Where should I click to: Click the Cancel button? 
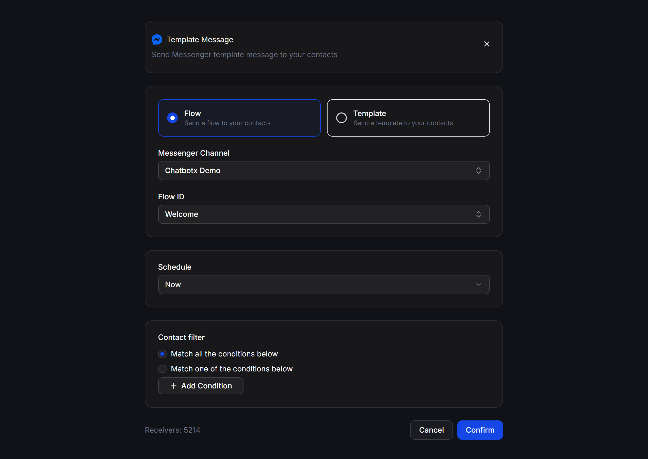point(431,430)
